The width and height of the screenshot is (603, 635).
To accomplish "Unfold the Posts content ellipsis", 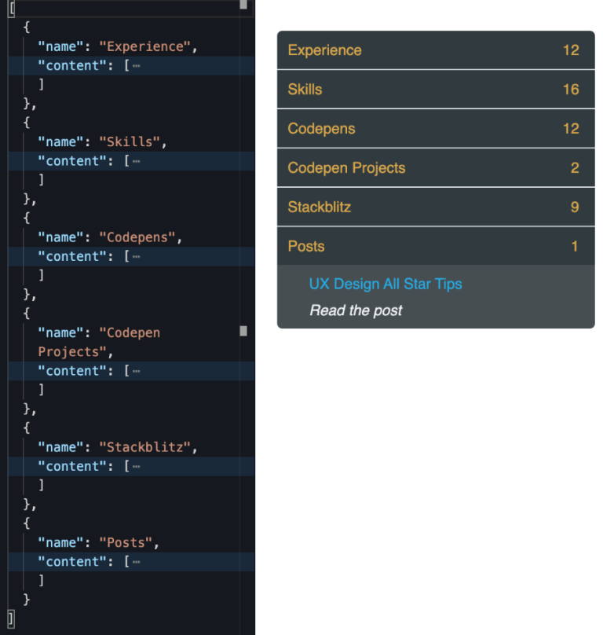I will point(137,562).
